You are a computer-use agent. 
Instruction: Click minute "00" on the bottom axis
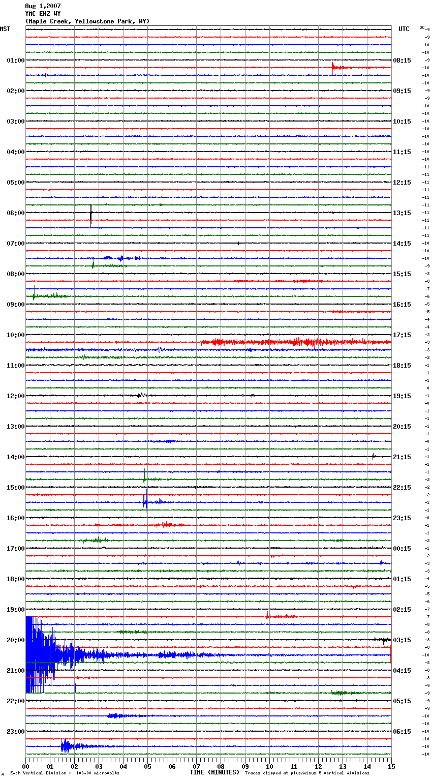(x=25, y=766)
